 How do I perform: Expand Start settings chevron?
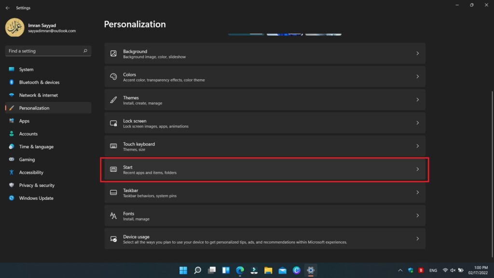click(418, 169)
